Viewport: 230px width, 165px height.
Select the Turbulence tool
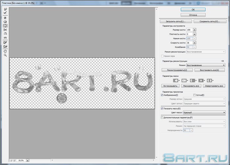tap(5, 37)
